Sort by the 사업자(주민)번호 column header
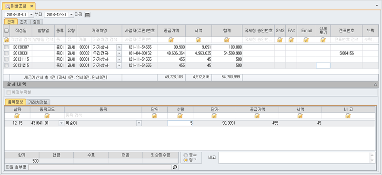382x175 pixels. (x=140, y=30)
